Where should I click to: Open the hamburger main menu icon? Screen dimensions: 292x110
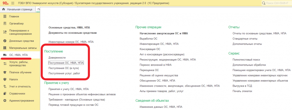coord(13,3)
